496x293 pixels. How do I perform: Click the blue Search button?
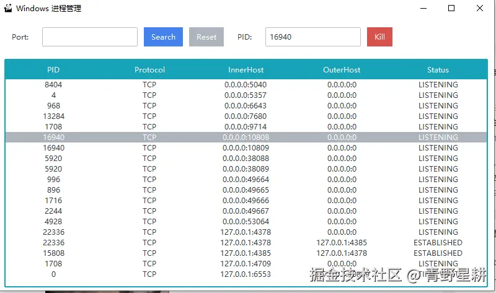(163, 37)
